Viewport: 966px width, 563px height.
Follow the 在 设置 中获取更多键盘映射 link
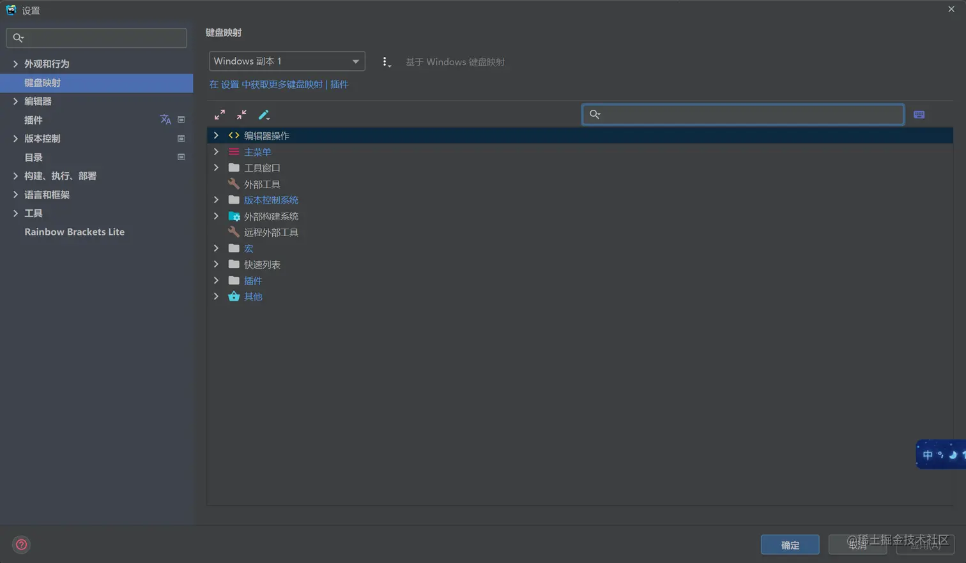pos(266,84)
